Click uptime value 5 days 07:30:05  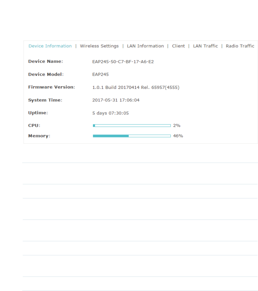[x=111, y=113]
